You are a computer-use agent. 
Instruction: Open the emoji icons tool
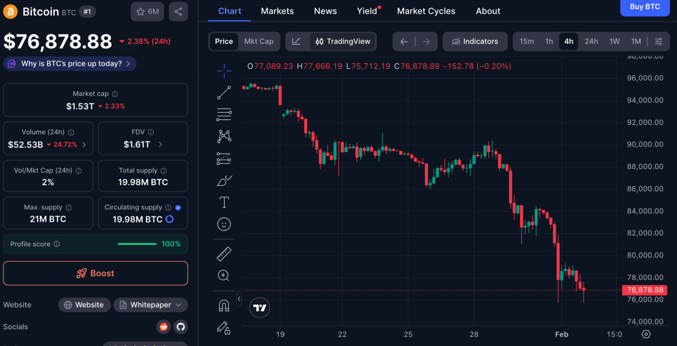tap(224, 224)
